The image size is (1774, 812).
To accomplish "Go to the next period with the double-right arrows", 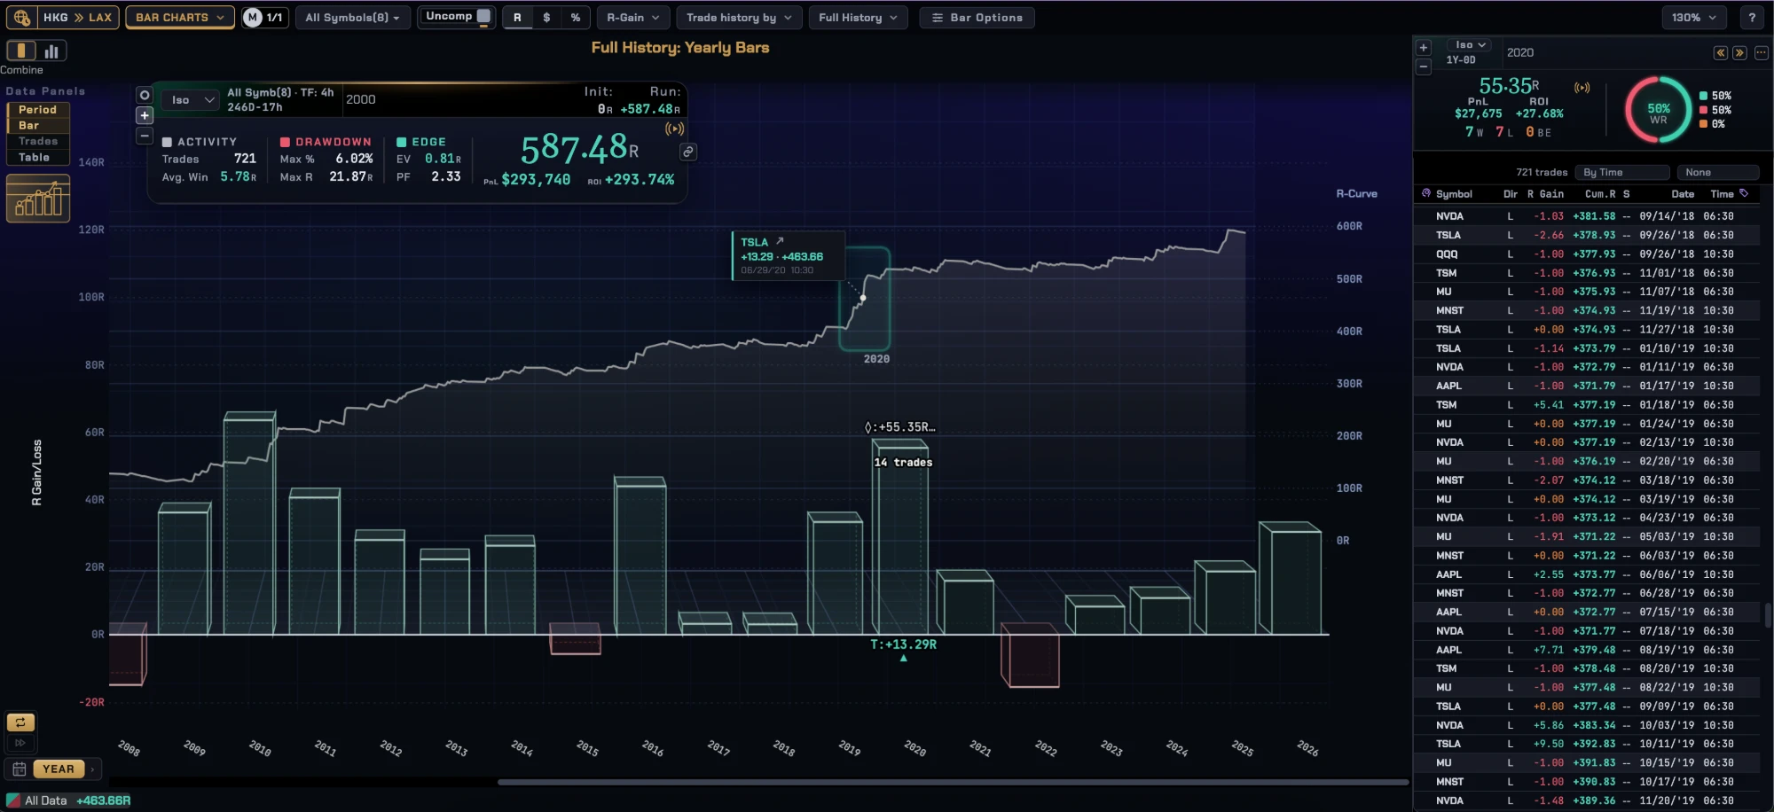I will click(1739, 53).
